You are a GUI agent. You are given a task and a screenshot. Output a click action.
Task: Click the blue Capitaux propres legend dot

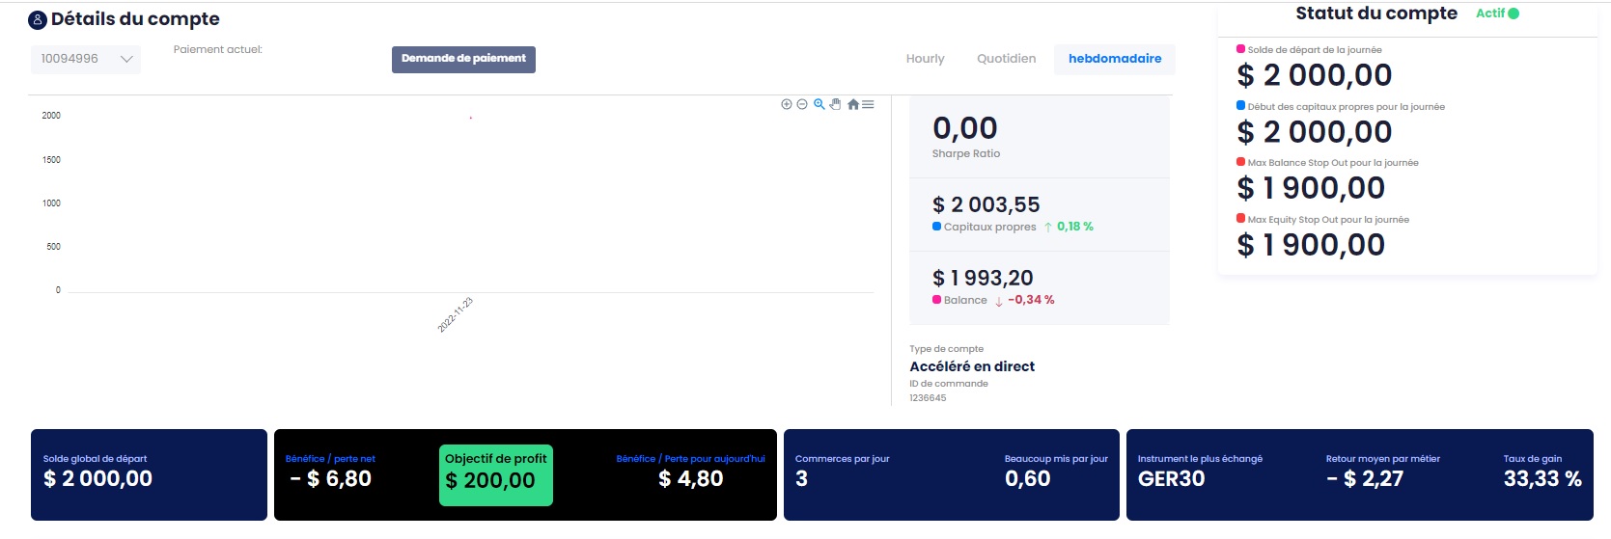(937, 227)
